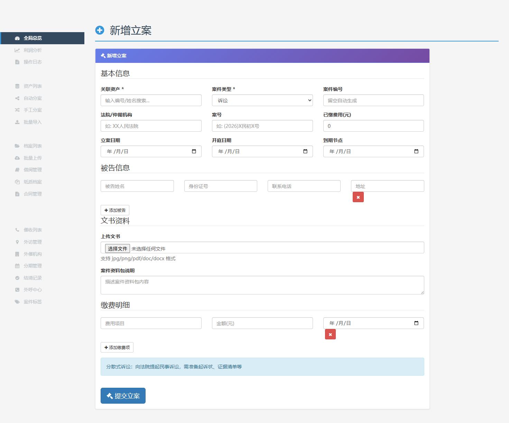Viewport: 509px width, 423px height.
Task: Click the 资产列表 database icon
Action: (17, 86)
